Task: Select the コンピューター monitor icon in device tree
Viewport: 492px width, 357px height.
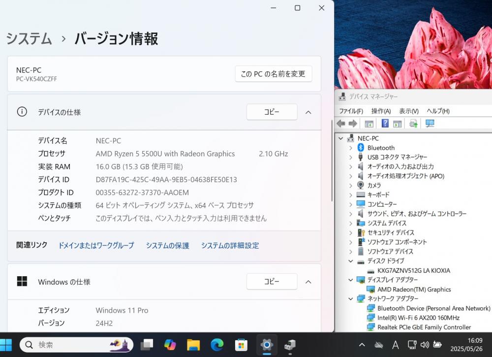Action: point(361,204)
